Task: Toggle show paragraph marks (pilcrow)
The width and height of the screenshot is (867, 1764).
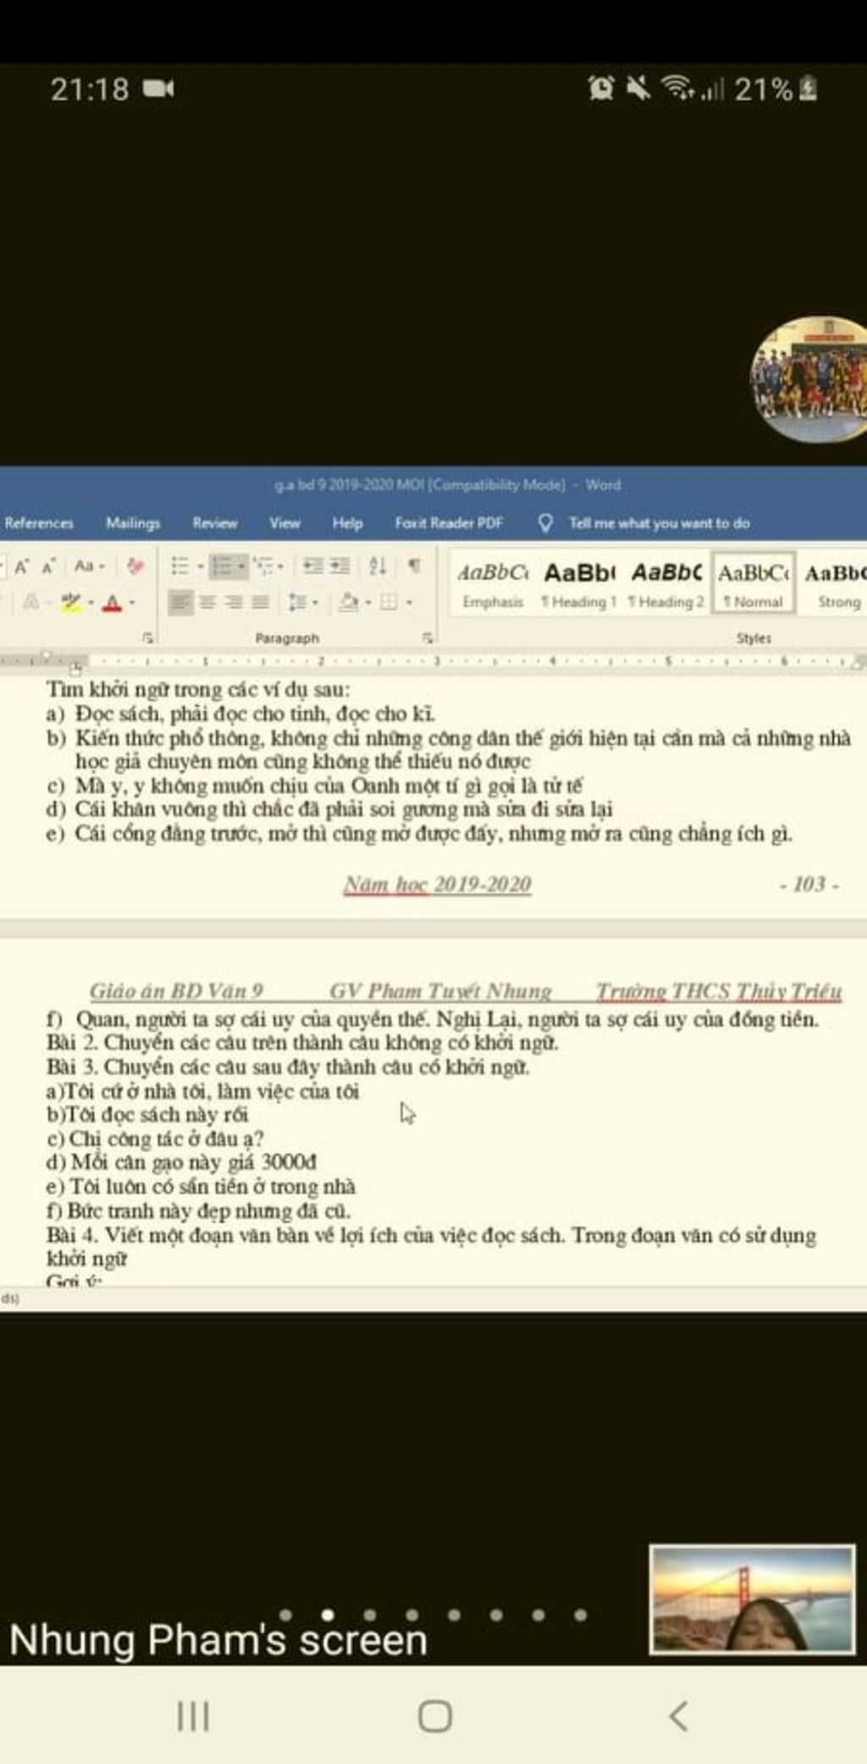Action: (414, 565)
